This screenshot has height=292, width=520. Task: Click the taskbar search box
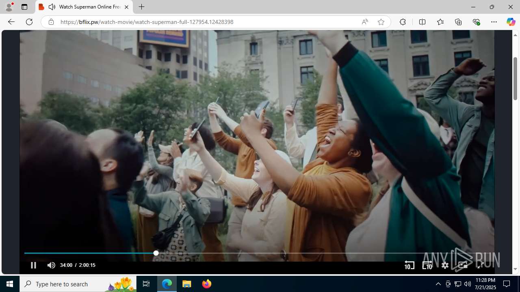click(x=78, y=284)
